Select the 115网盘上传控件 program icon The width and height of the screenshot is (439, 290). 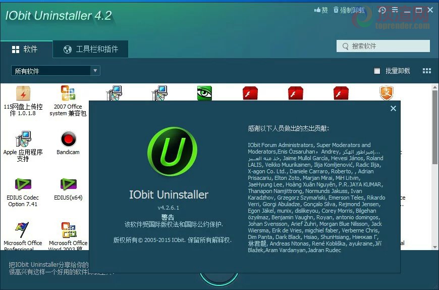[23, 93]
